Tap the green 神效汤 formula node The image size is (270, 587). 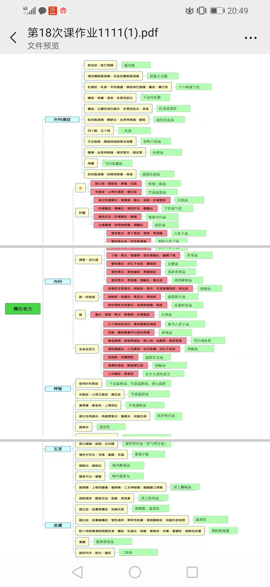coord(175,332)
